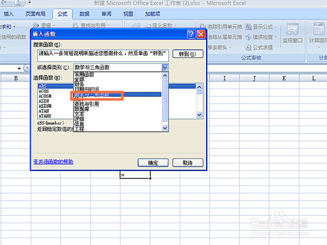Open the Quick Access Toolbar customize arrow
327x245 pixels.
tap(29, 3)
